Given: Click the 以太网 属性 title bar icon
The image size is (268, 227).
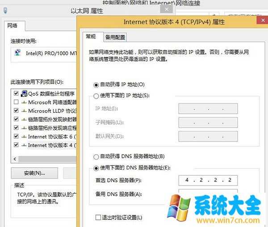Looking at the screenshot, I should 6,10.
